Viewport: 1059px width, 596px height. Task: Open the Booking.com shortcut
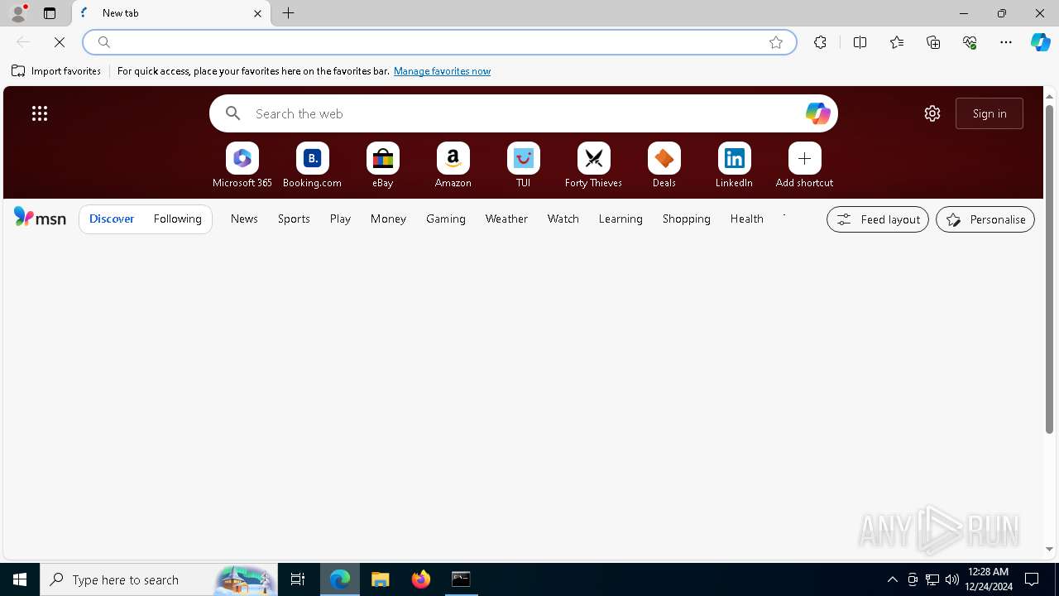313,166
